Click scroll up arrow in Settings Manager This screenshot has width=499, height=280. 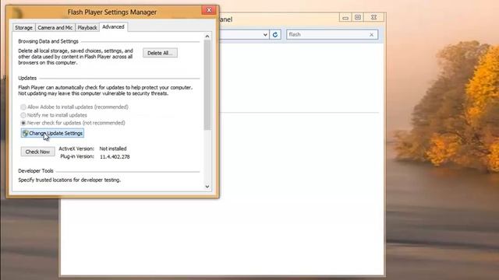(x=207, y=37)
